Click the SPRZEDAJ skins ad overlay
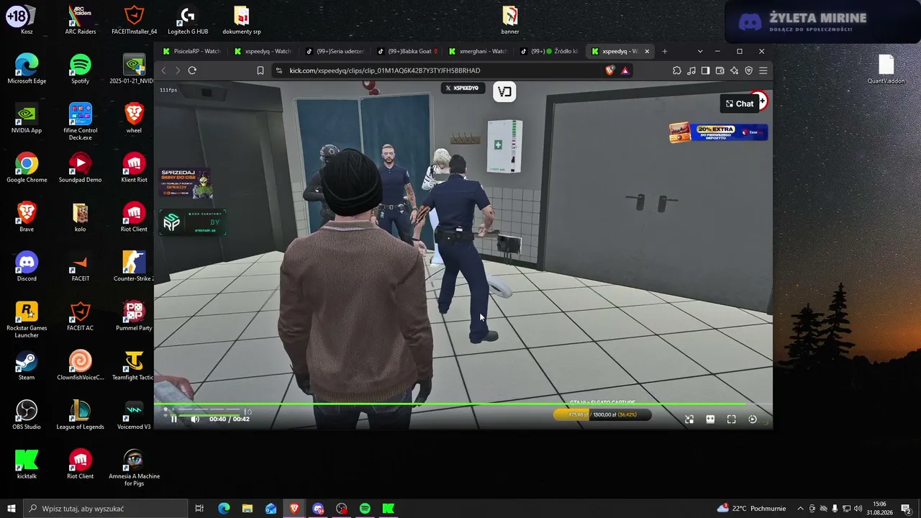Image resolution: width=921 pixels, height=518 pixels. coord(185,183)
